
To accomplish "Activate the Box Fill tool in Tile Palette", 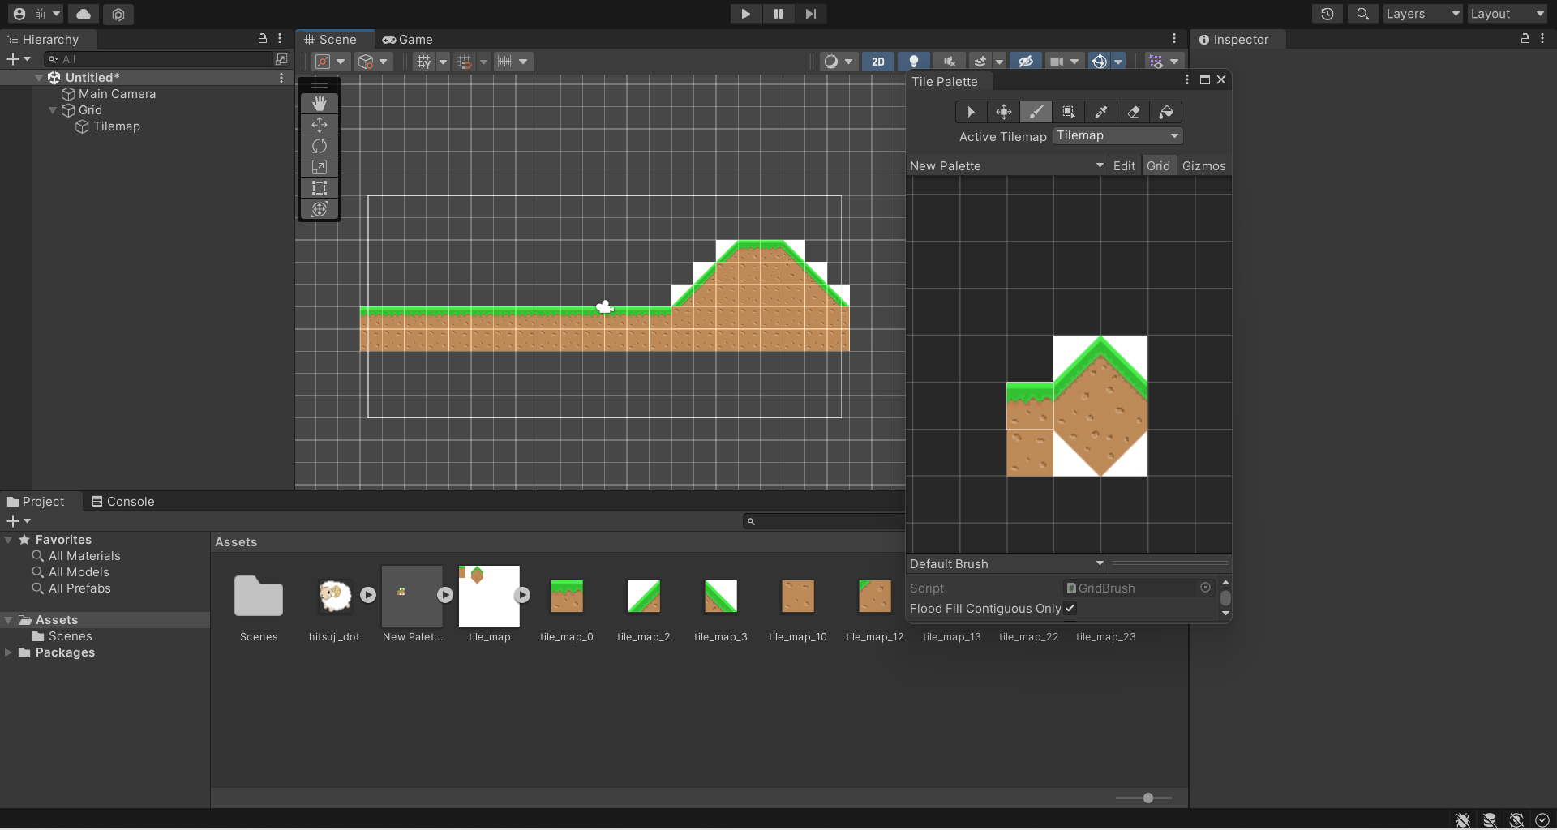I will [1069, 112].
